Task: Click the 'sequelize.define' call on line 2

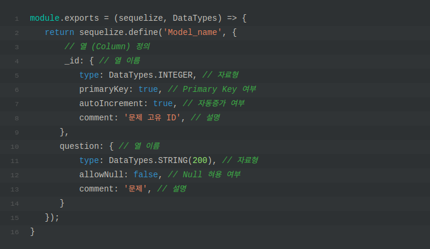Action: pyautogui.click(x=118, y=33)
